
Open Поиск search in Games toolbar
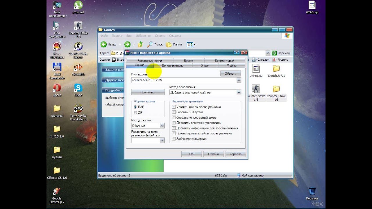(x=155, y=44)
